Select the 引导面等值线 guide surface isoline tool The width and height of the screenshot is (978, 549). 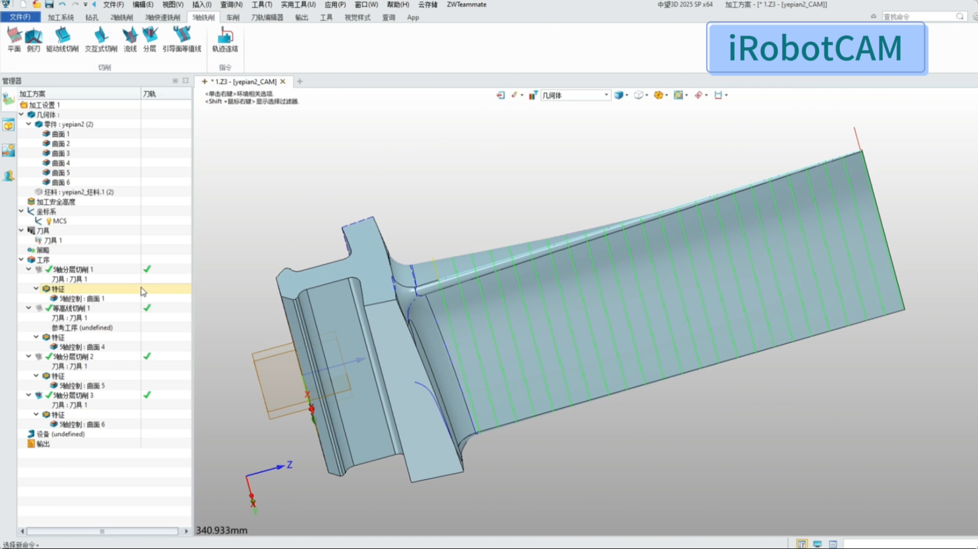pos(182,39)
